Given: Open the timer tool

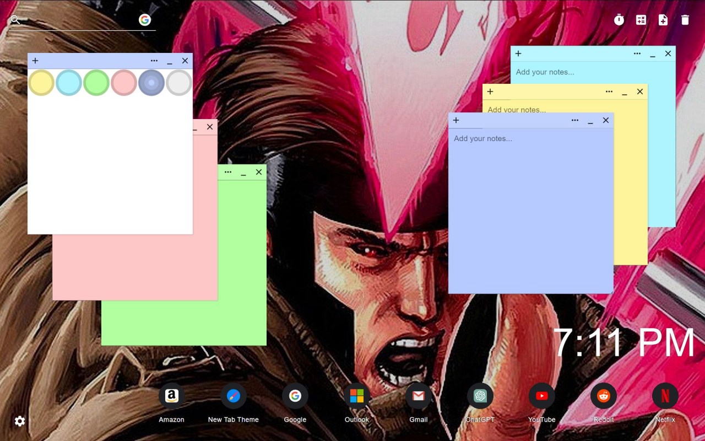Looking at the screenshot, I should [619, 20].
